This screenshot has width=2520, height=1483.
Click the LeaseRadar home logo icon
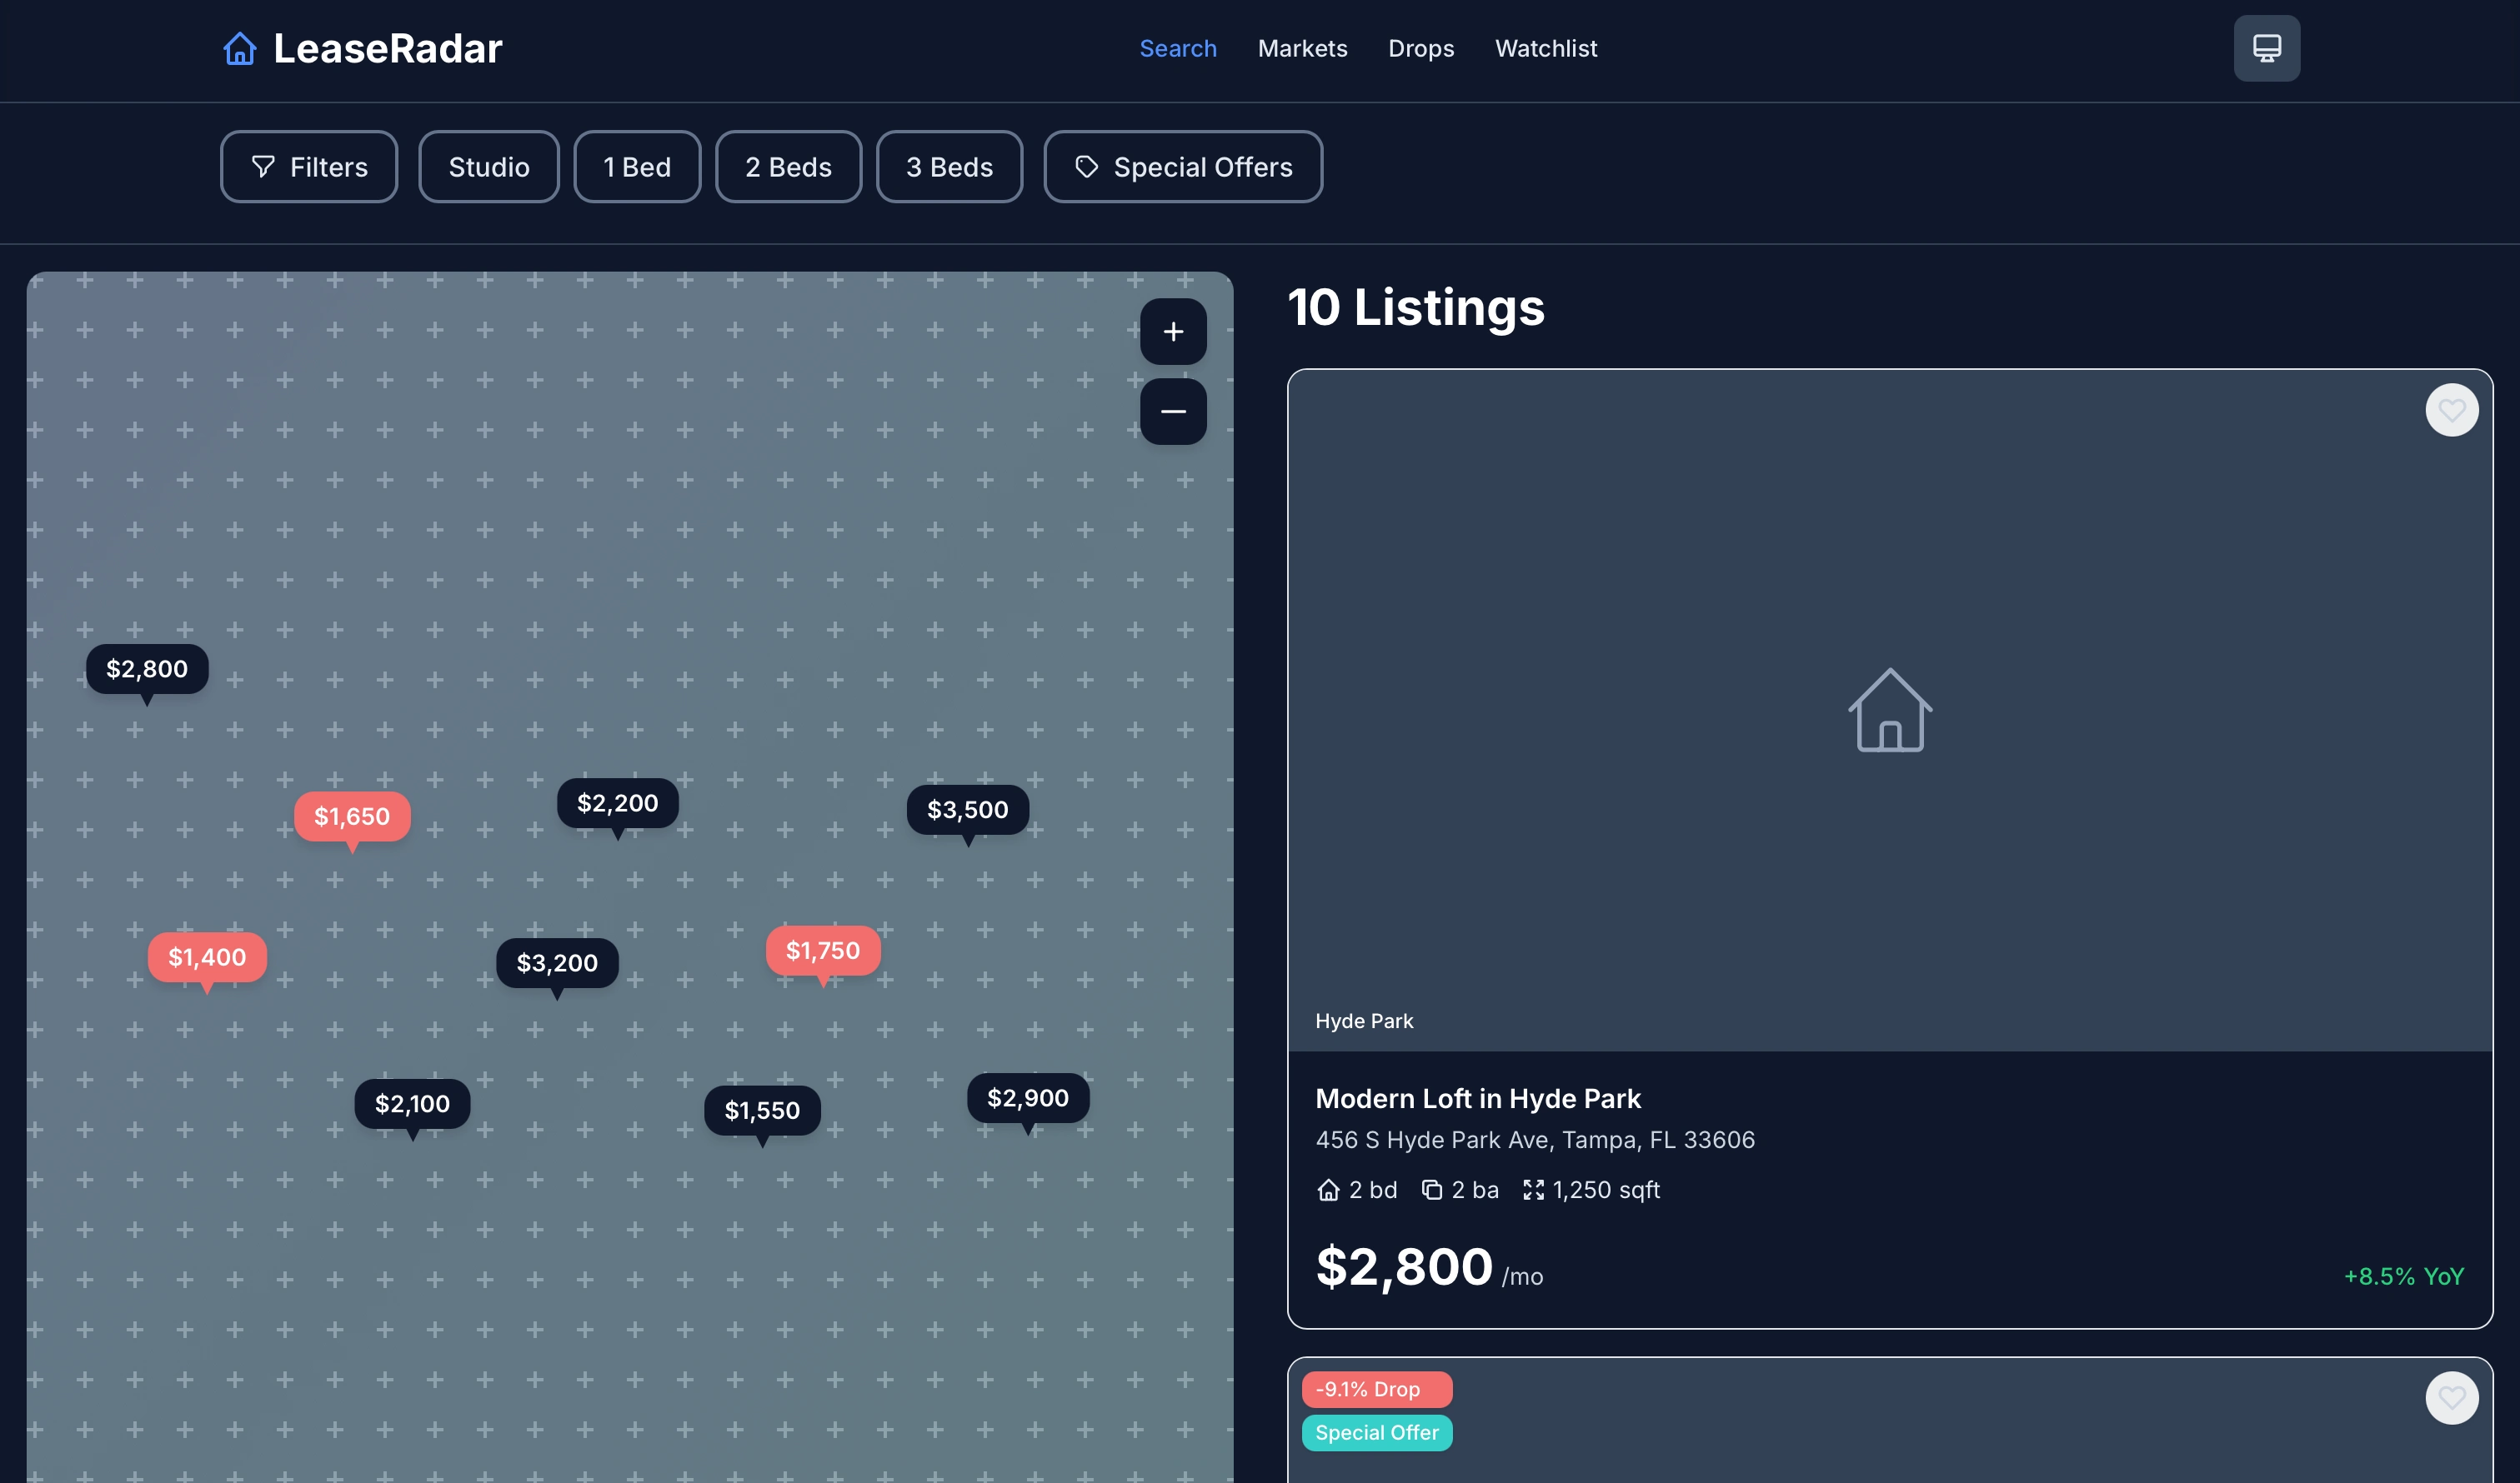(x=240, y=48)
